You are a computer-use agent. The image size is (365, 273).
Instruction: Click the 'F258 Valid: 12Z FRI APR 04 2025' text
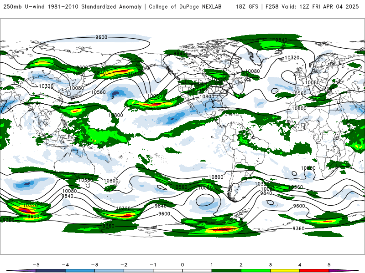pos(312,6)
